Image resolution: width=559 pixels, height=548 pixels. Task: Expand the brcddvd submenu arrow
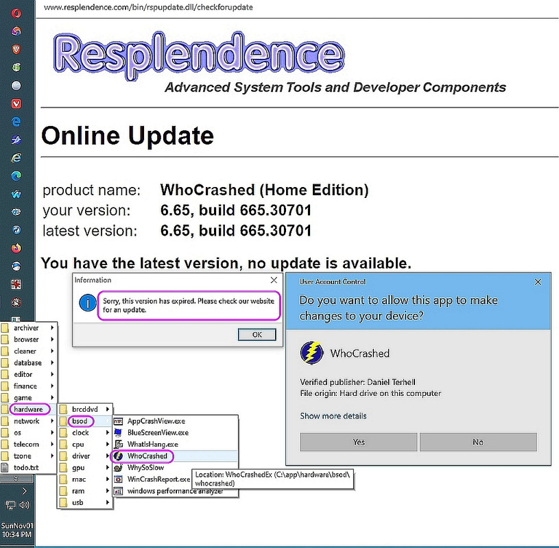coord(107,409)
